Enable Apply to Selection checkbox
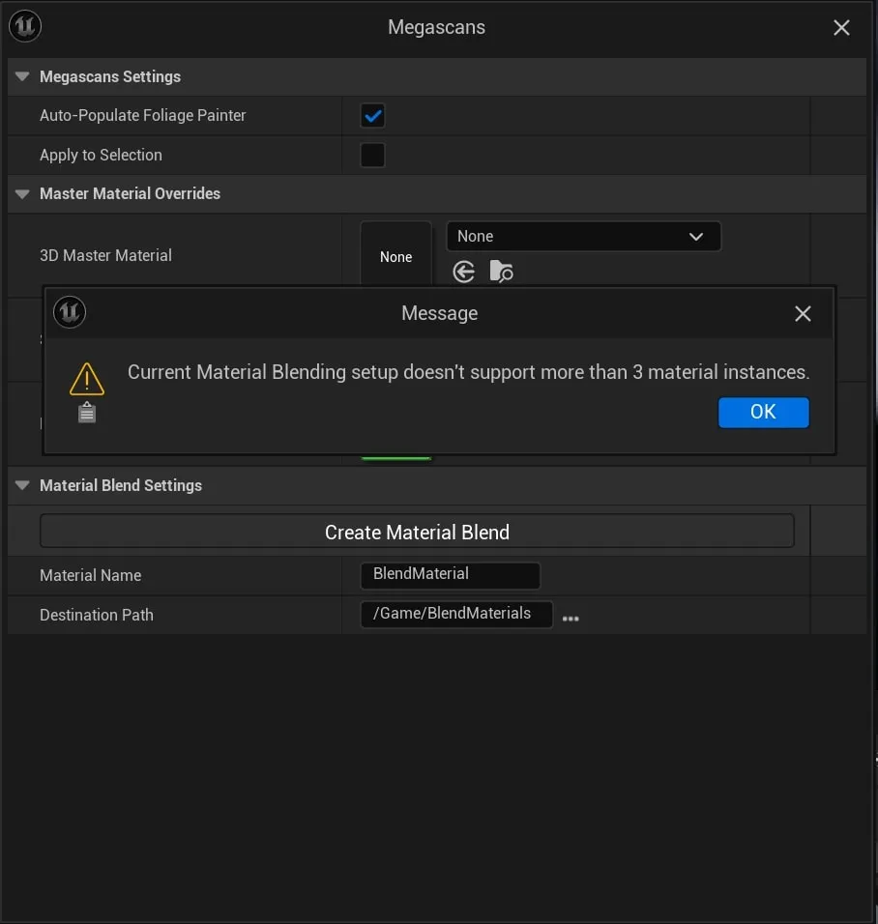This screenshot has width=878, height=924. click(x=372, y=155)
